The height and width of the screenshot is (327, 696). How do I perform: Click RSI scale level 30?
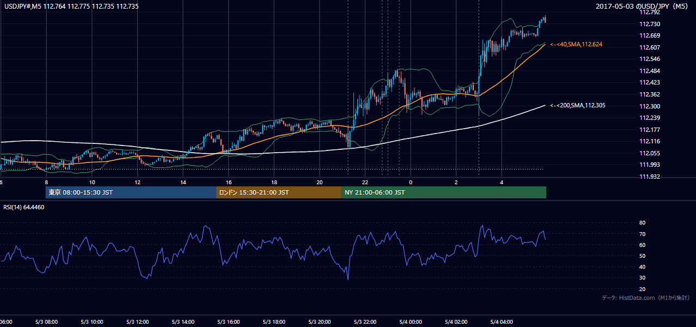643,278
